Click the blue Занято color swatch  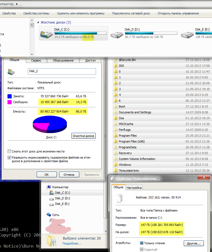[x=9, y=96]
